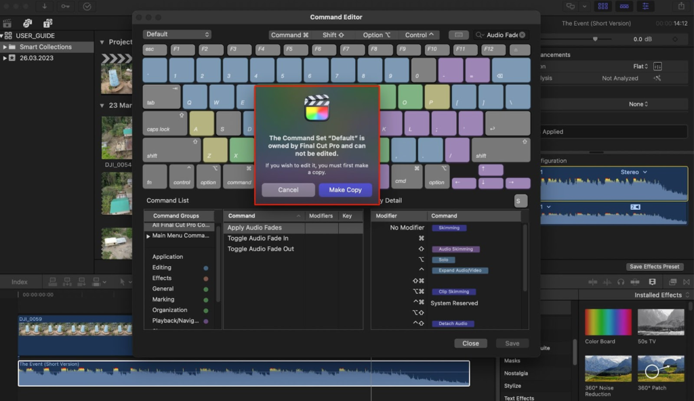Open the None pan mode dropdown

pos(638,104)
